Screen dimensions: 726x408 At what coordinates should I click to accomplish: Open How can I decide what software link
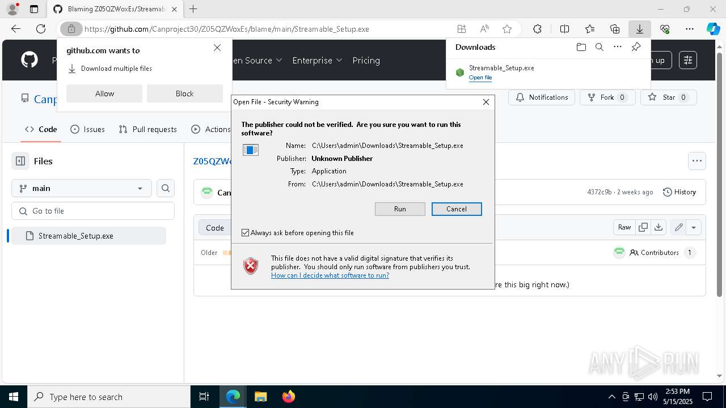pos(330,275)
